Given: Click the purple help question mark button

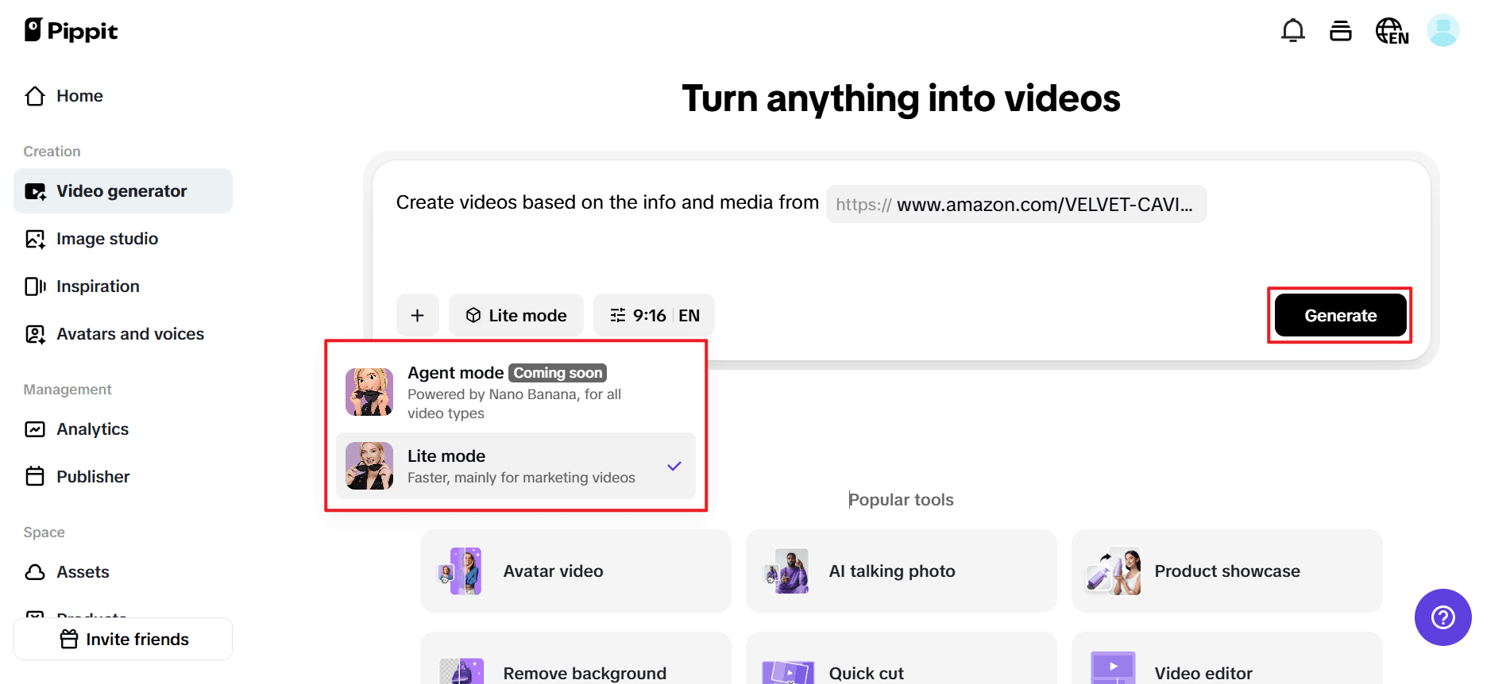Looking at the screenshot, I should pyautogui.click(x=1442, y=617).
